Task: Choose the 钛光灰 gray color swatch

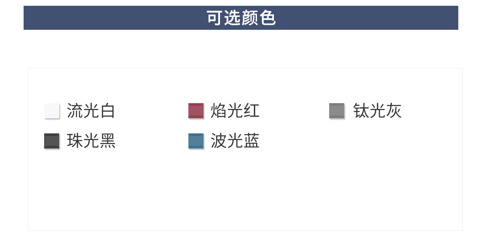Action: click(x=337, y=111)
